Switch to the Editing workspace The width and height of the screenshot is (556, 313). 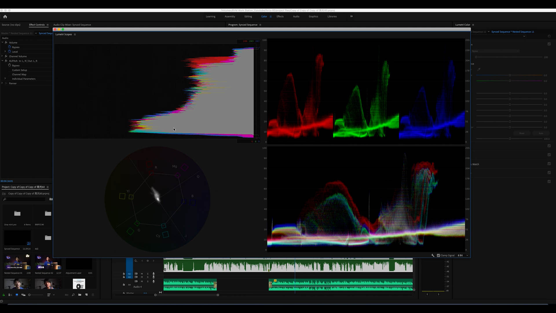248,17
